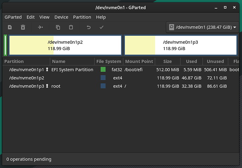The height and width of the screenshot is (168, 242).
Task: Click the New partition toolbar icon
Action: coord(10,27)
